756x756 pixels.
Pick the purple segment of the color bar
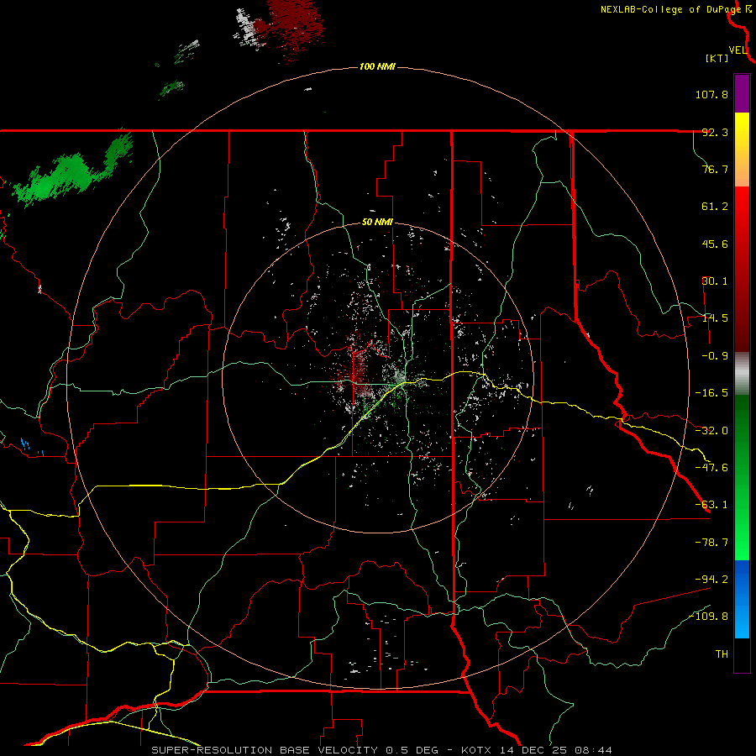click(742, 93)
